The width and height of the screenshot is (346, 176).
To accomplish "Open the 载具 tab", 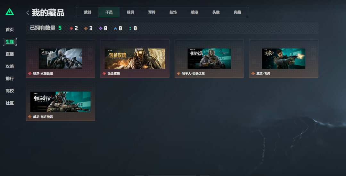I will [x=130, y=12].
